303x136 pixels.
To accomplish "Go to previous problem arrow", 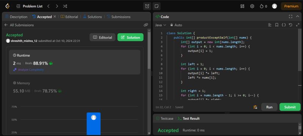I will coord(48,6).
